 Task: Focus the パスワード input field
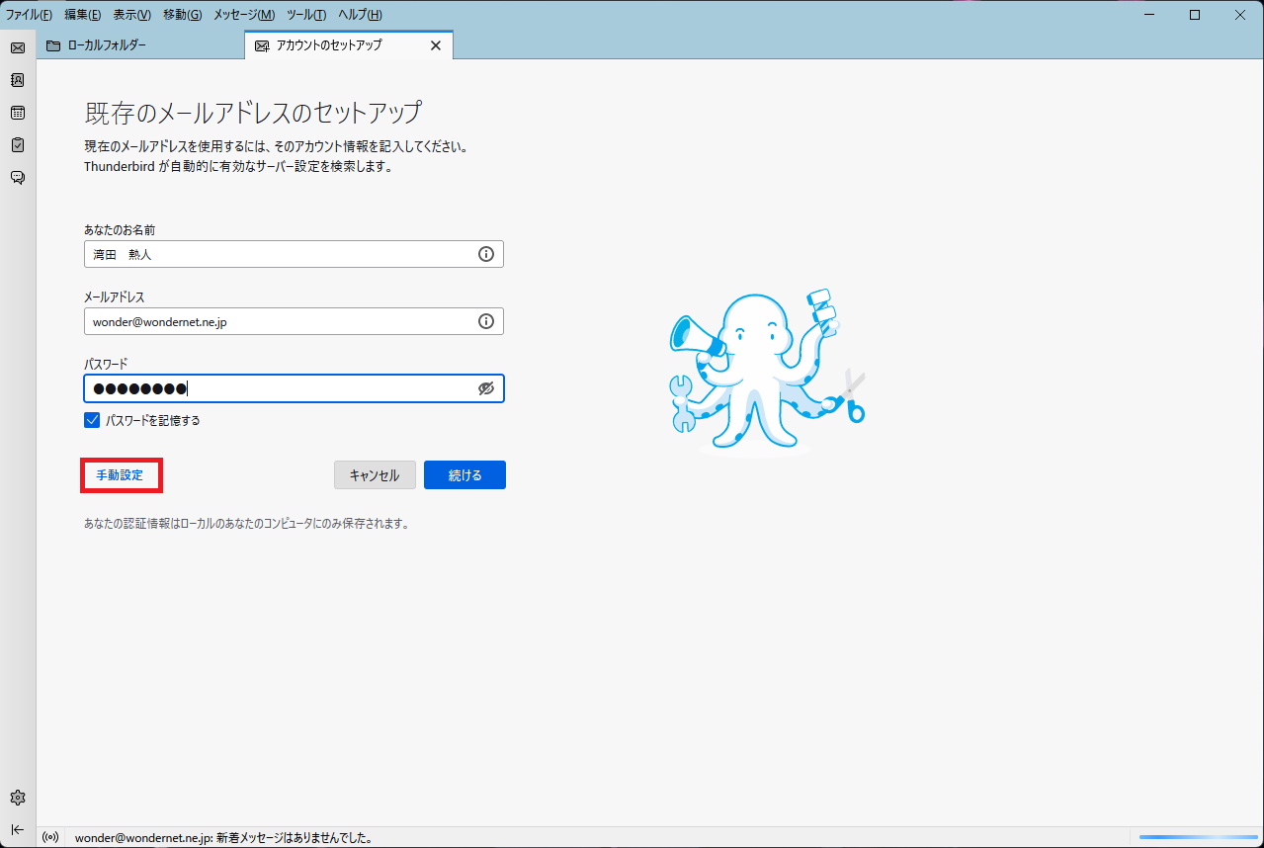tap(294, 388)
